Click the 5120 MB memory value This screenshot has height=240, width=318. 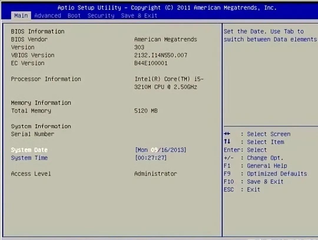point(146,111)
